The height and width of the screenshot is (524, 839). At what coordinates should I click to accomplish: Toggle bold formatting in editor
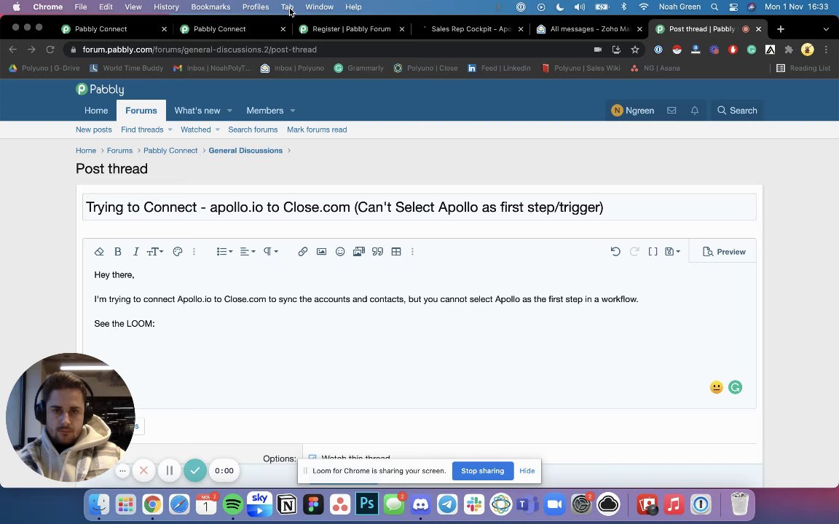pyautogui.click(x=118, y=251)
